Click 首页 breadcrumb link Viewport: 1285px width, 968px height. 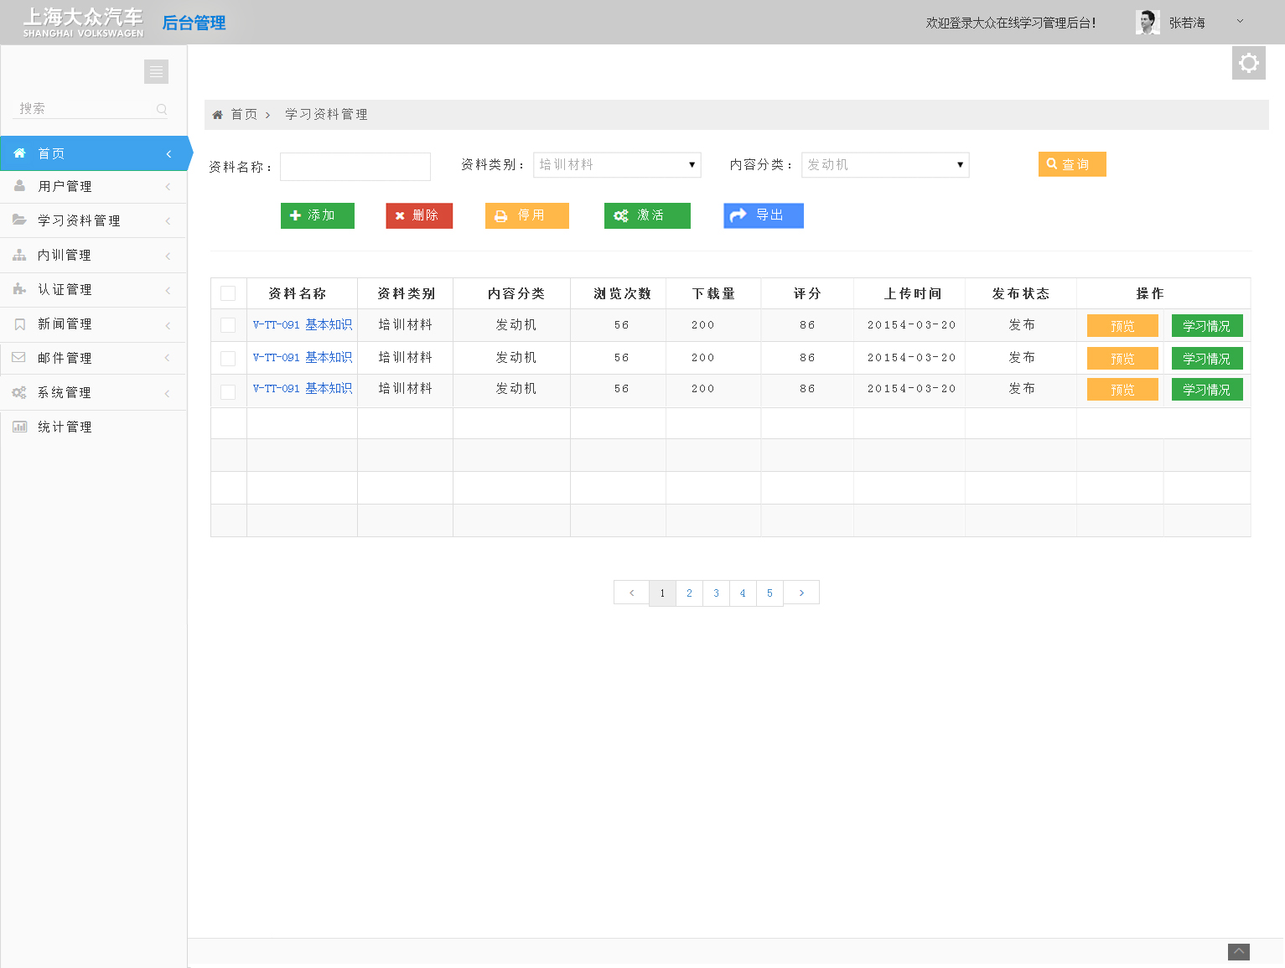244,115
